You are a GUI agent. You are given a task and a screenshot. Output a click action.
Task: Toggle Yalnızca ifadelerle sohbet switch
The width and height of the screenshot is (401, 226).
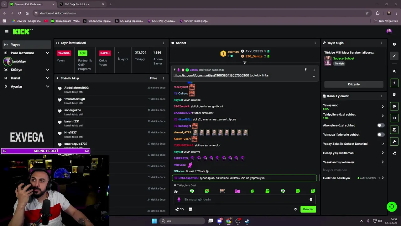[x=381, y=135]
